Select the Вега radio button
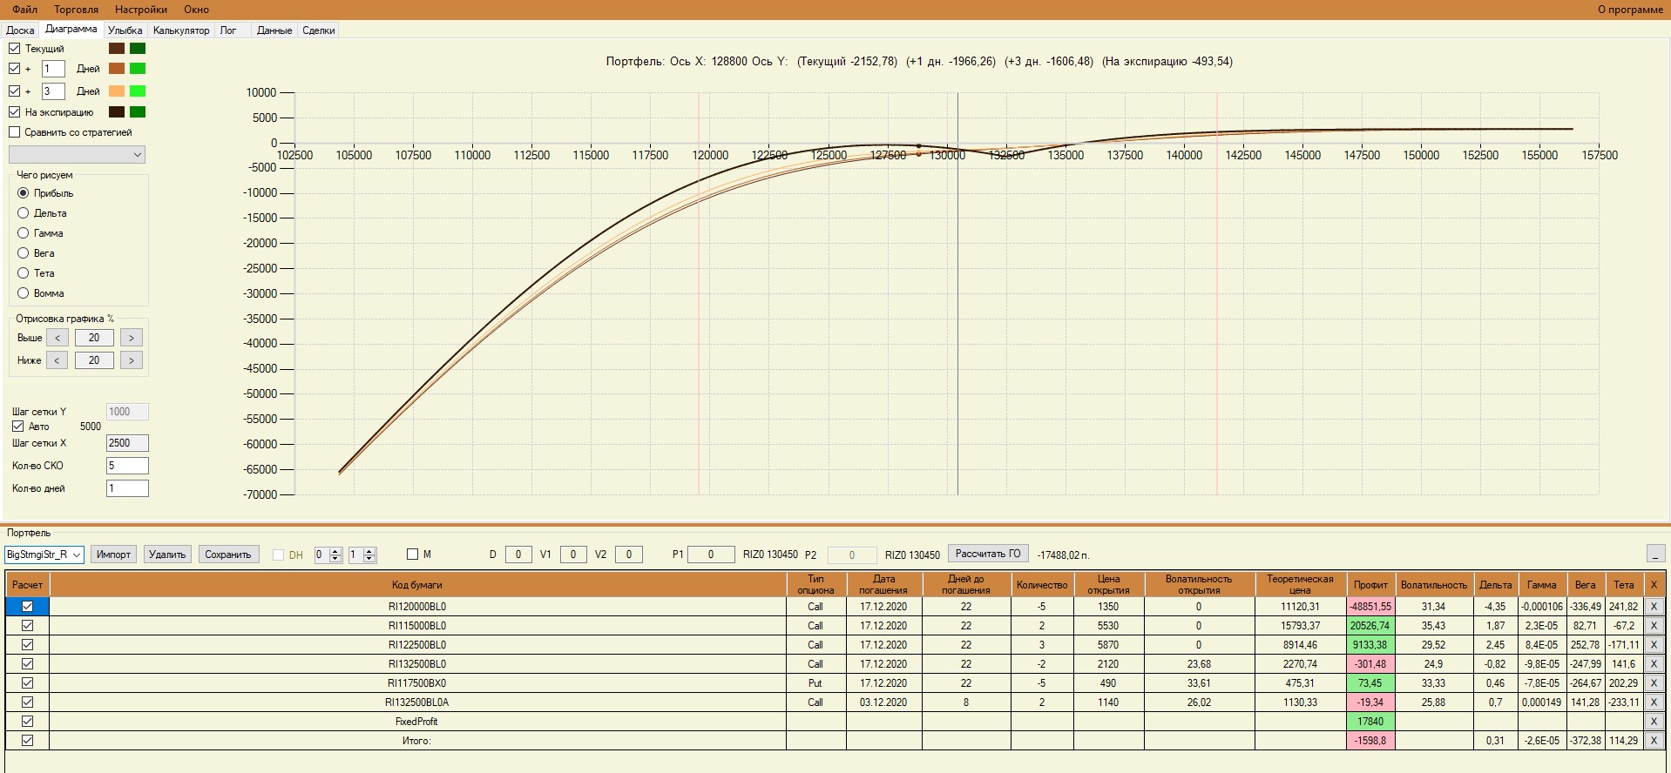1671x773 pixels. (24, 253)
